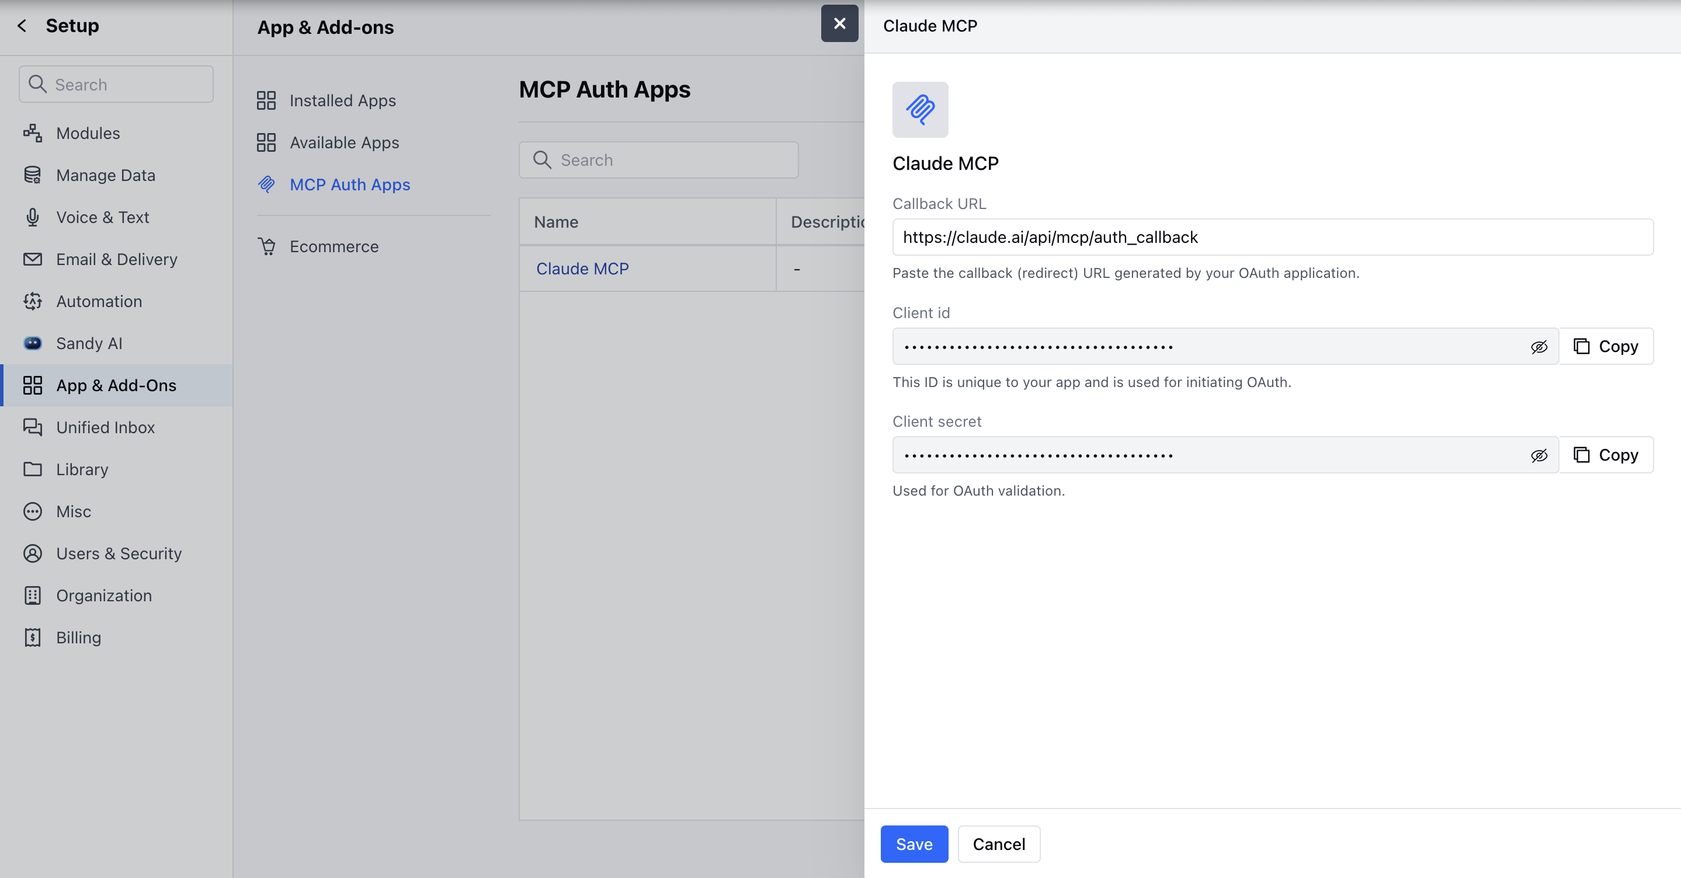Viewport: 1681px width, 878px height.
Task: Open Ecommerce add-ons
Action: pyautogui.click(x=334, y=246)
